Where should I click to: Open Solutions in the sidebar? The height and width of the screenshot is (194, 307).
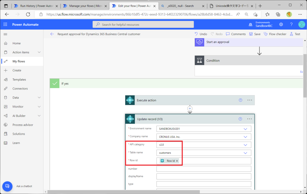(x=22, y=134)
